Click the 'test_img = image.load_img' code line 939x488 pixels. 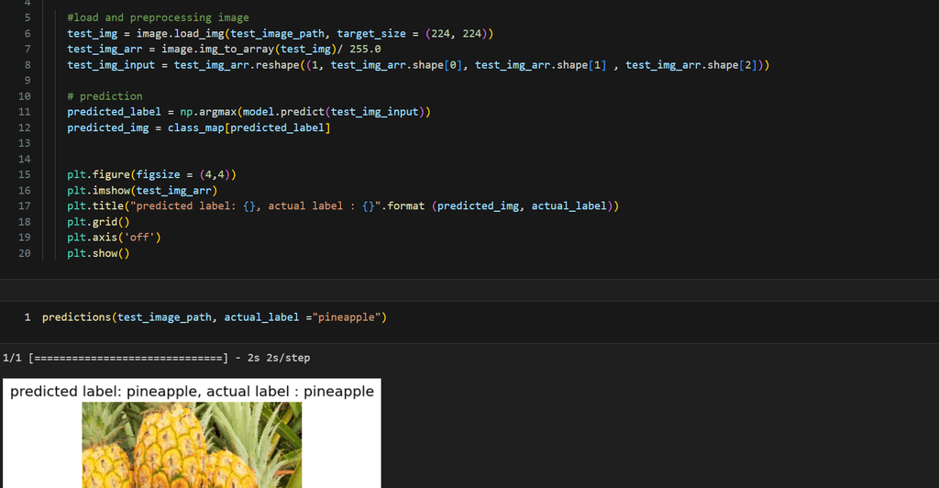tap(281, 34)
